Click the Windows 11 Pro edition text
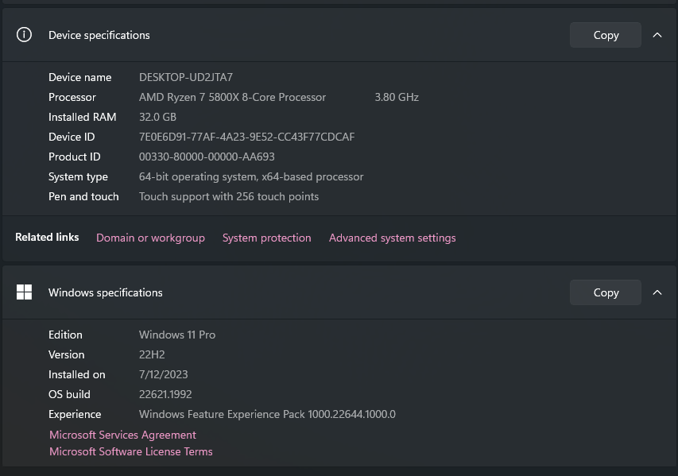The height and width of the screenshot is (476, 678). 176,335
